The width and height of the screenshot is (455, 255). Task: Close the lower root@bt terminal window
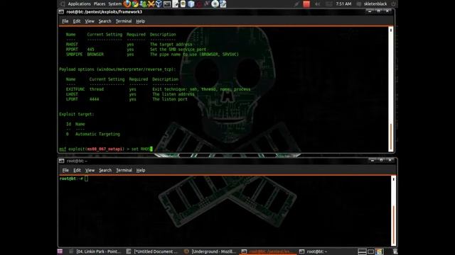pyautogui.click(x=390, y=160)
